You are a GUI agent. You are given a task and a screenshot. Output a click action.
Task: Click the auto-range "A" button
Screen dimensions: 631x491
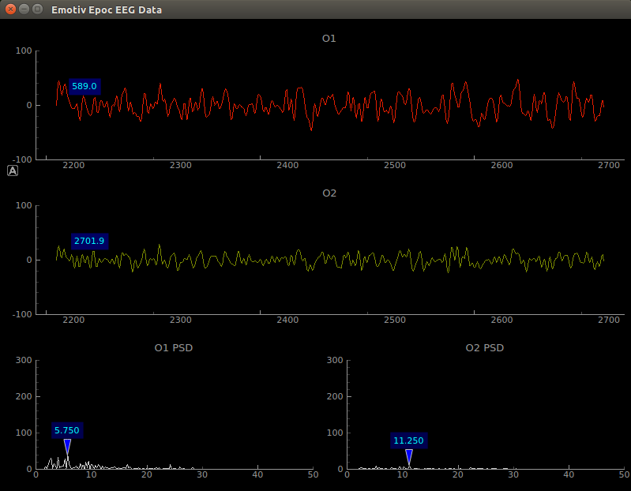tap(13, 170)
